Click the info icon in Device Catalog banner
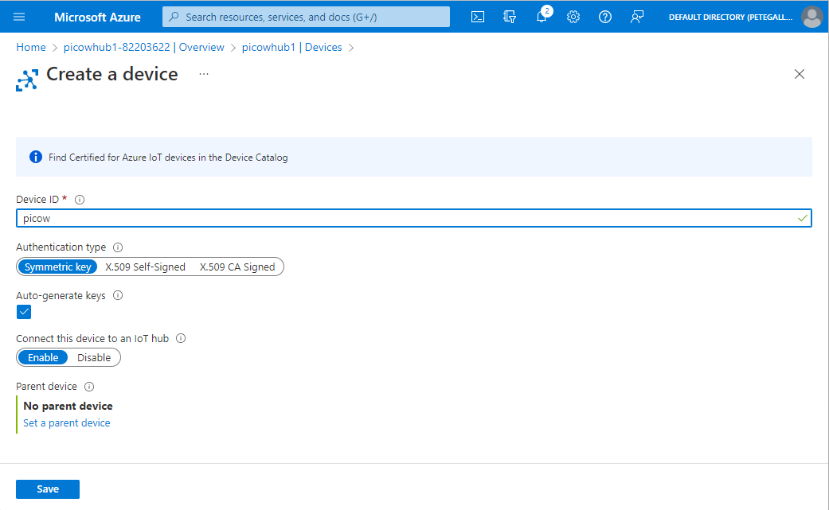 pos(35,157)
